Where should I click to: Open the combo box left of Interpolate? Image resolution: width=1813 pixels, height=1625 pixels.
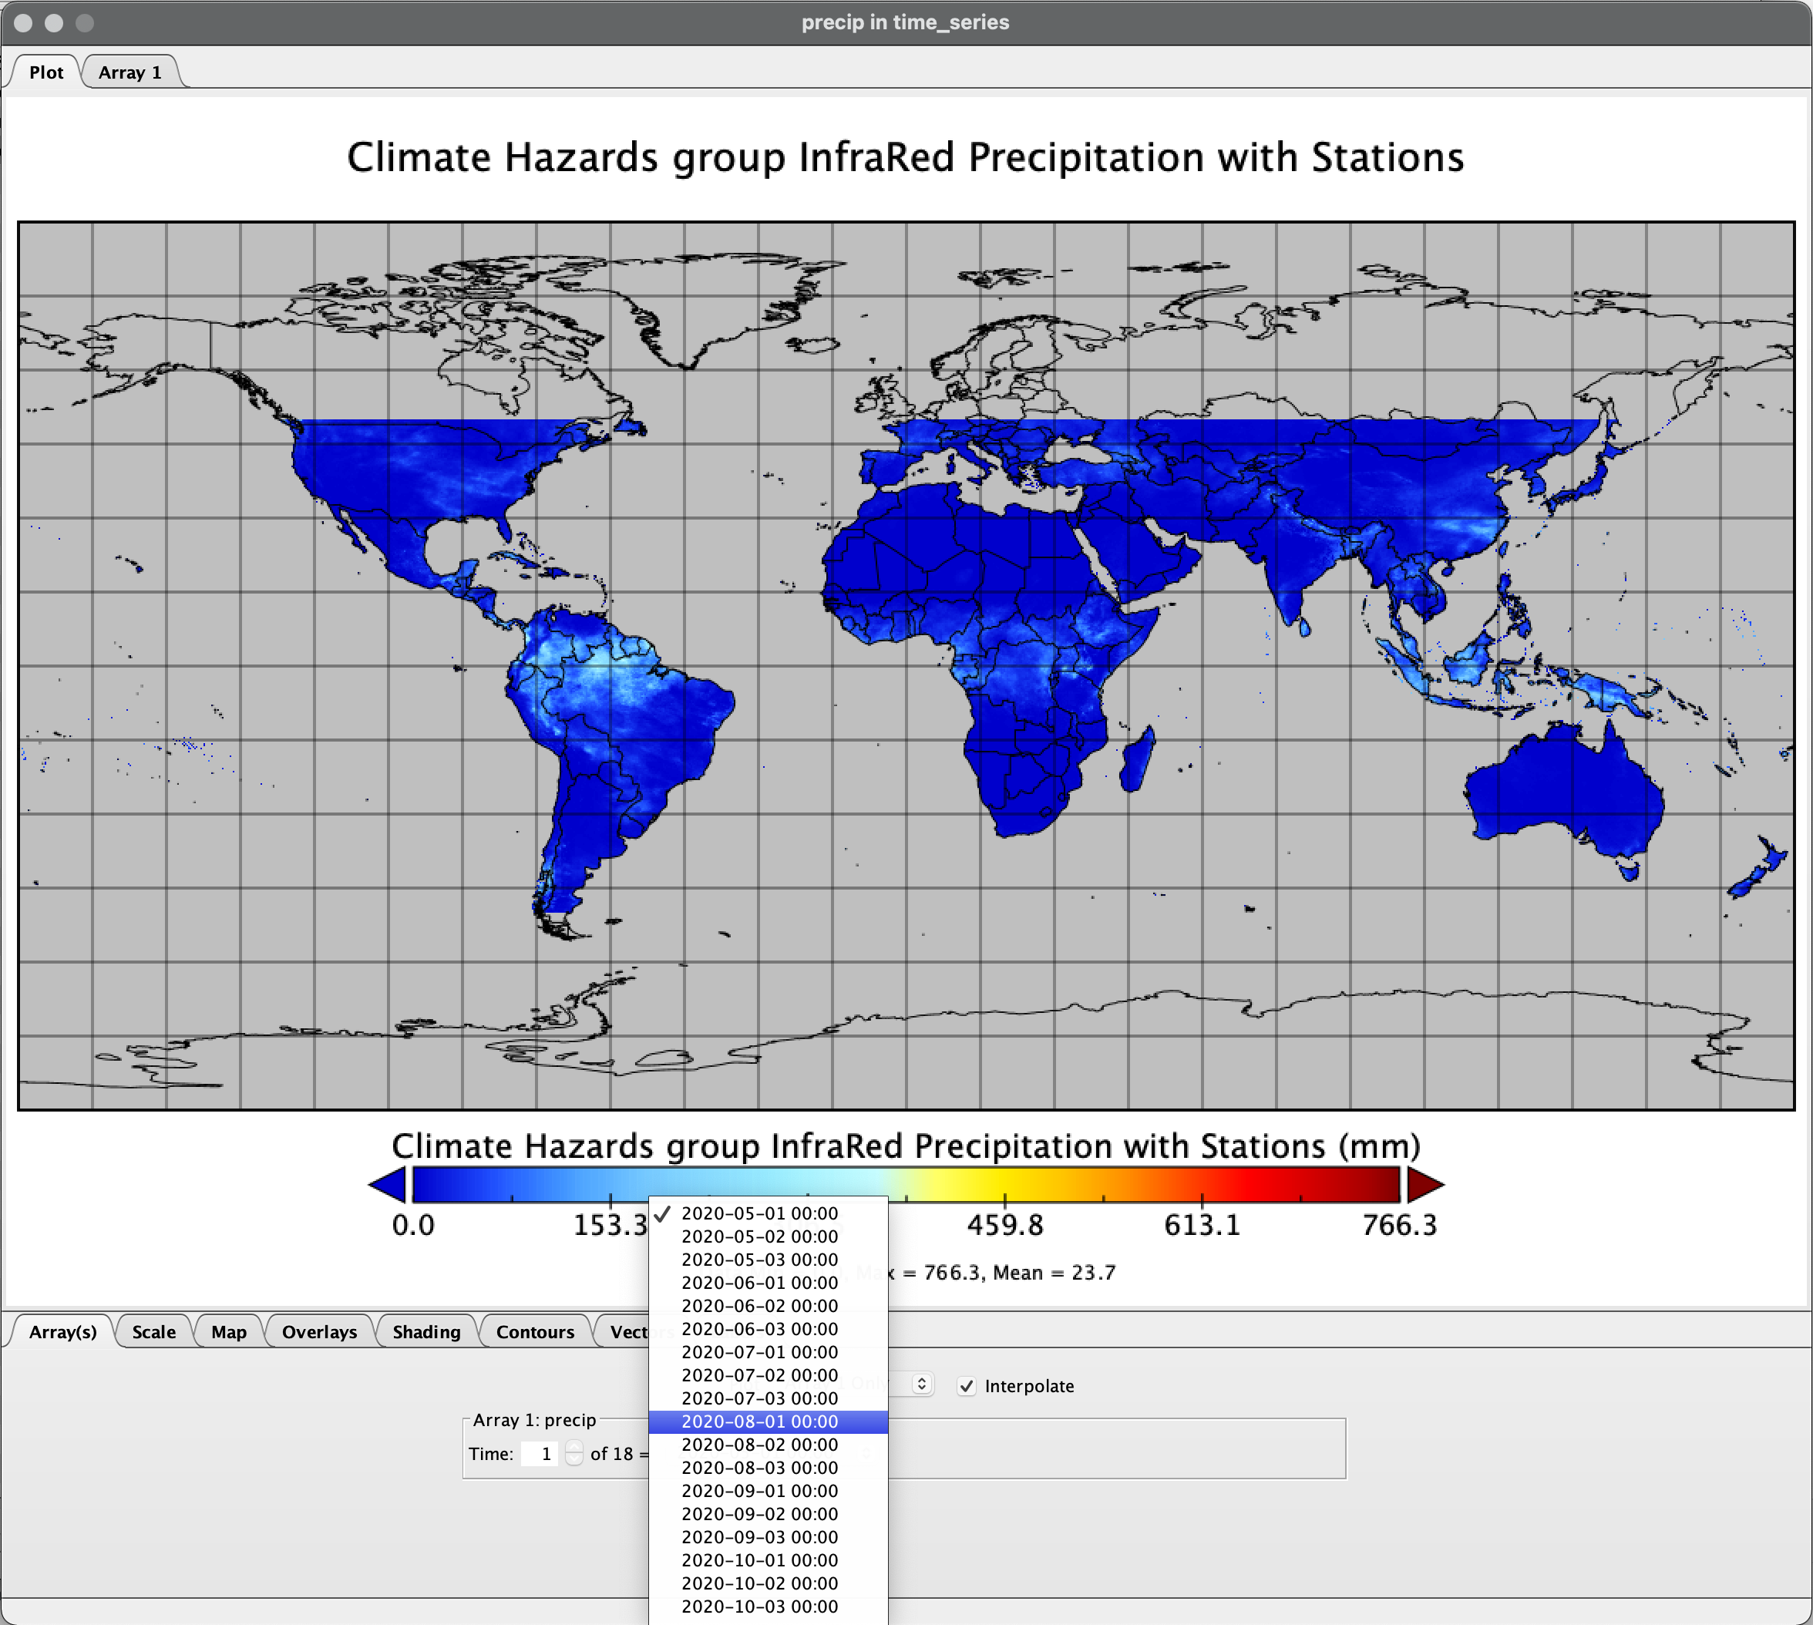pyautogui.click(x=920, y=1384)
